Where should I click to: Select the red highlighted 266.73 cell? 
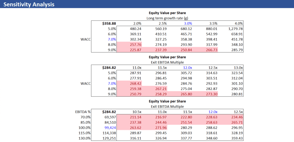point(211,50)
